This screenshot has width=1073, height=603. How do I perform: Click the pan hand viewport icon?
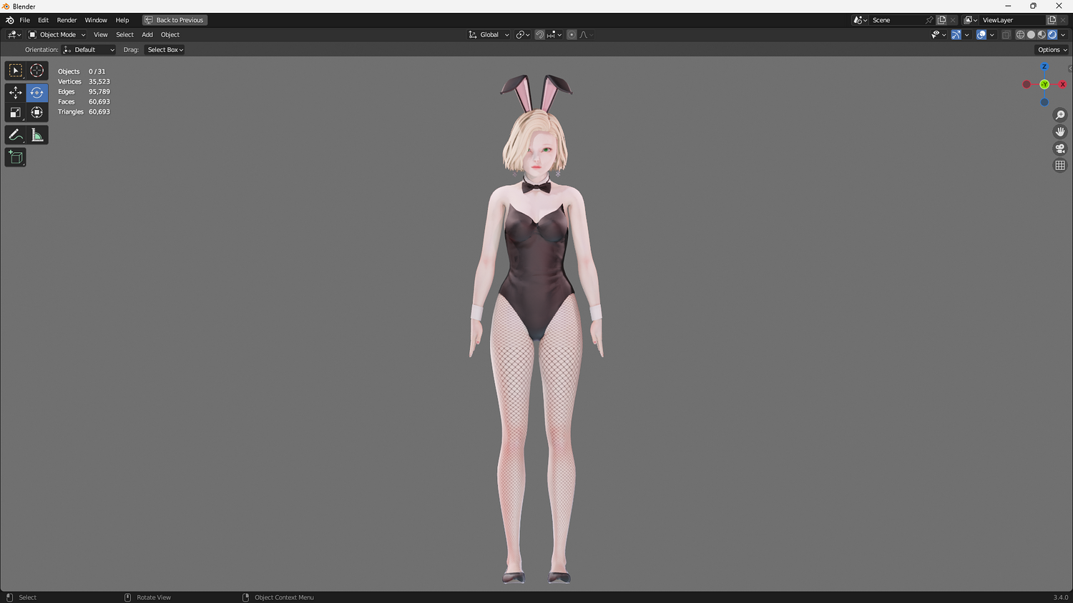1060,131
